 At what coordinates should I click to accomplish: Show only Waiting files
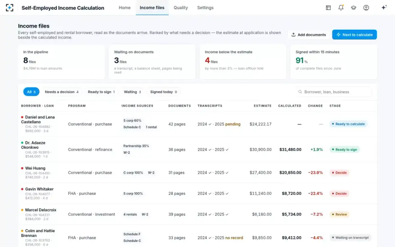point(132,92)
